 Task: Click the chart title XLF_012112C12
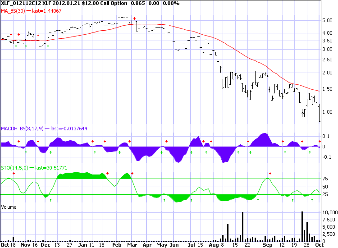point(18,3)
